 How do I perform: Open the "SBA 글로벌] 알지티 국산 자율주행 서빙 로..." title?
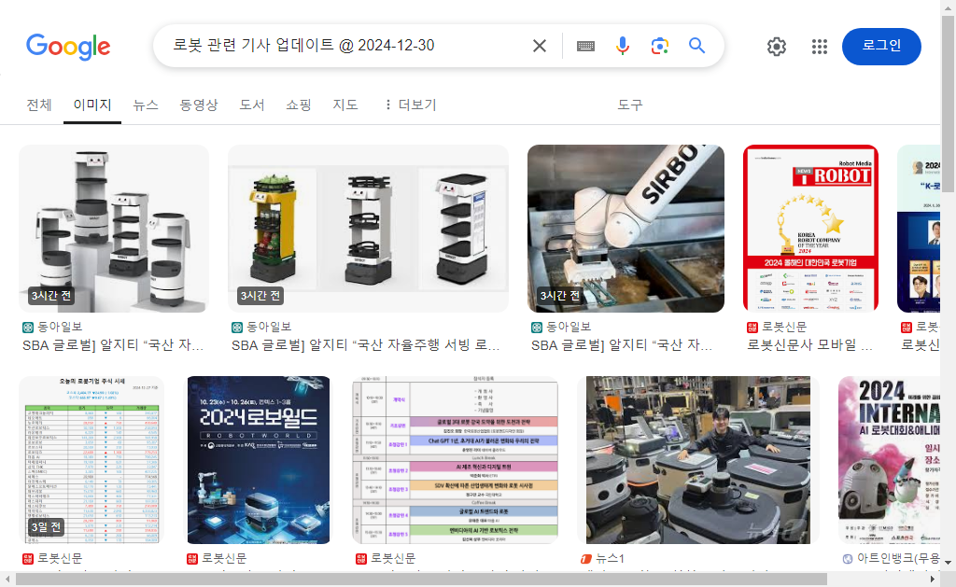366,345
